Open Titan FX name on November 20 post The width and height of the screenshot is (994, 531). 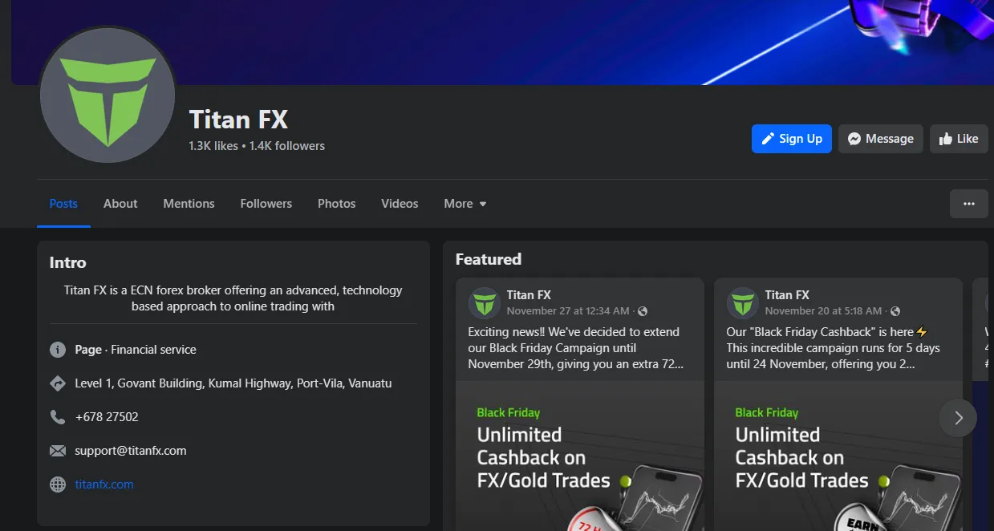787,295
